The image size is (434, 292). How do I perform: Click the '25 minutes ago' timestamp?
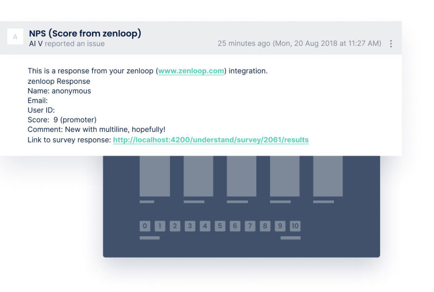(243, 43)
